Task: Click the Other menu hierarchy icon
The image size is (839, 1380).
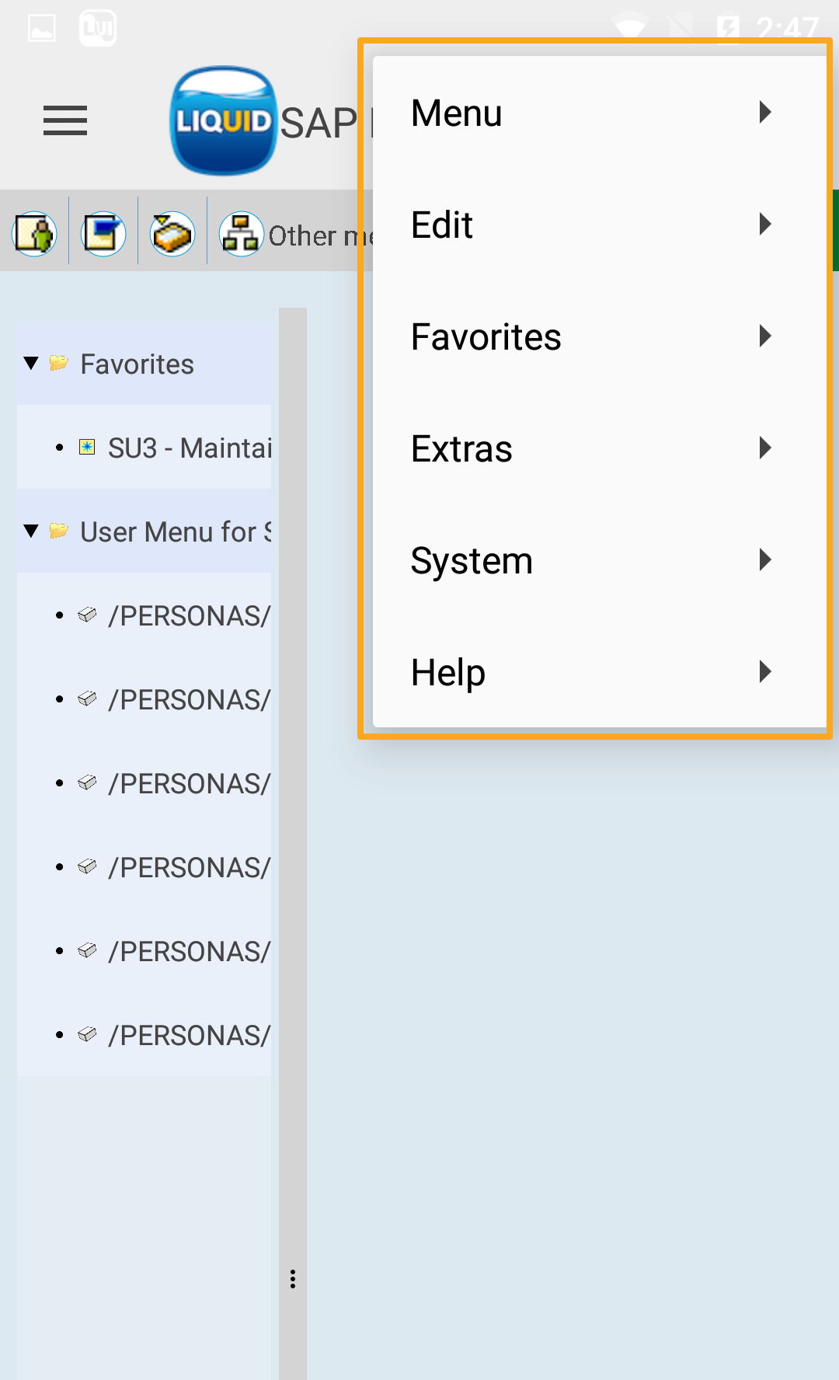Action: coord(241,233)
